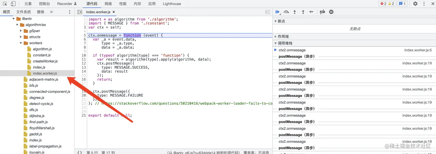
Task: Open the 应用 Application tab
Action: tap(152, 4)
